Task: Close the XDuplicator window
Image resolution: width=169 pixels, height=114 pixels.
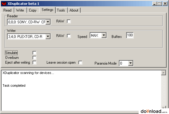Action: (x=165, y=4)
